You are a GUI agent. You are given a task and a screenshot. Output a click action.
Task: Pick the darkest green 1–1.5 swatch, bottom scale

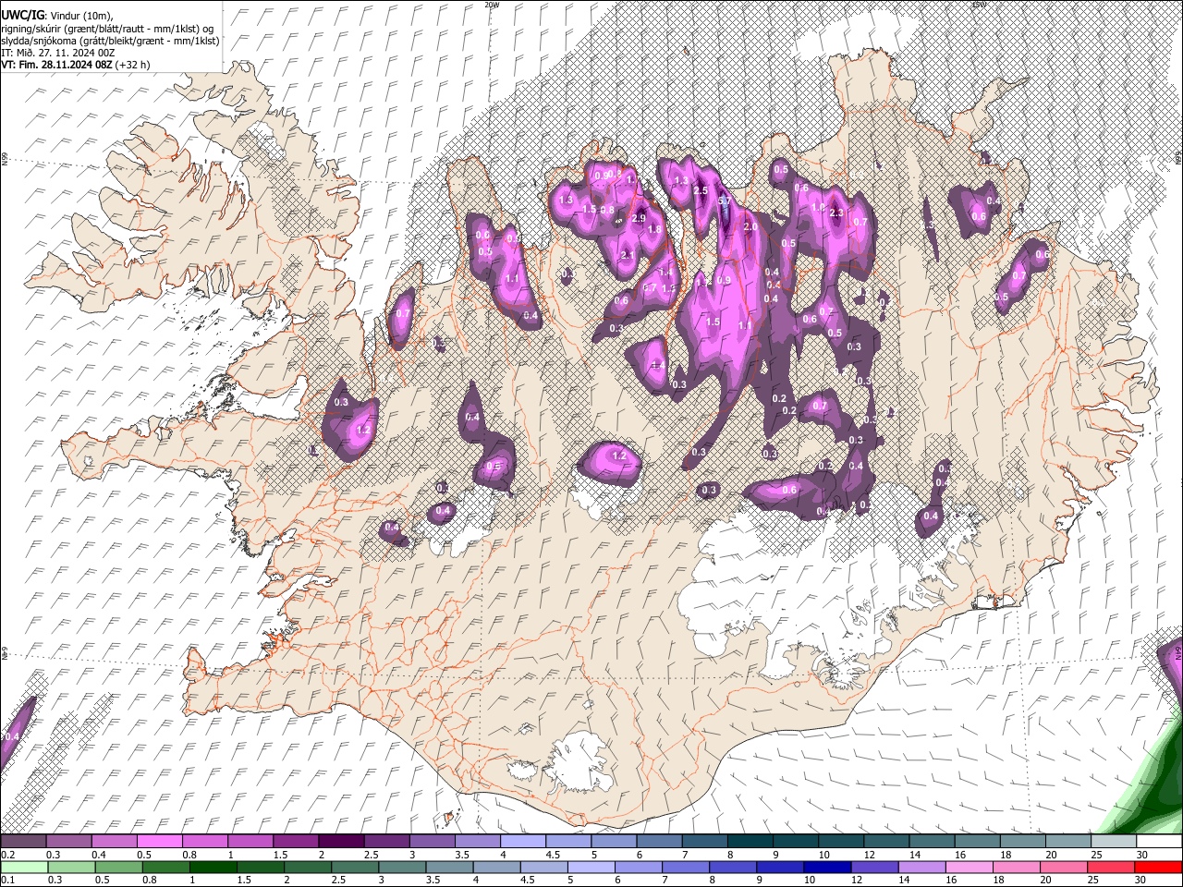213,868
